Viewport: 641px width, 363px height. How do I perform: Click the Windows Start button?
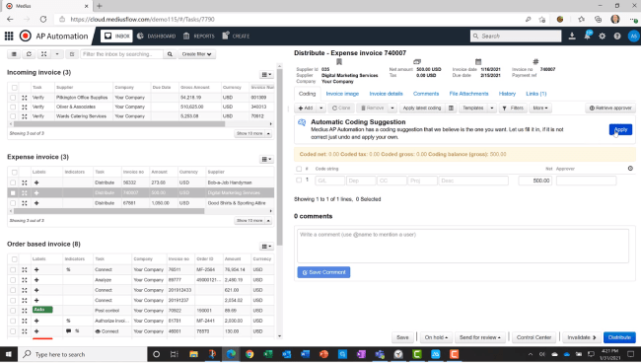[x=9, y=354]
